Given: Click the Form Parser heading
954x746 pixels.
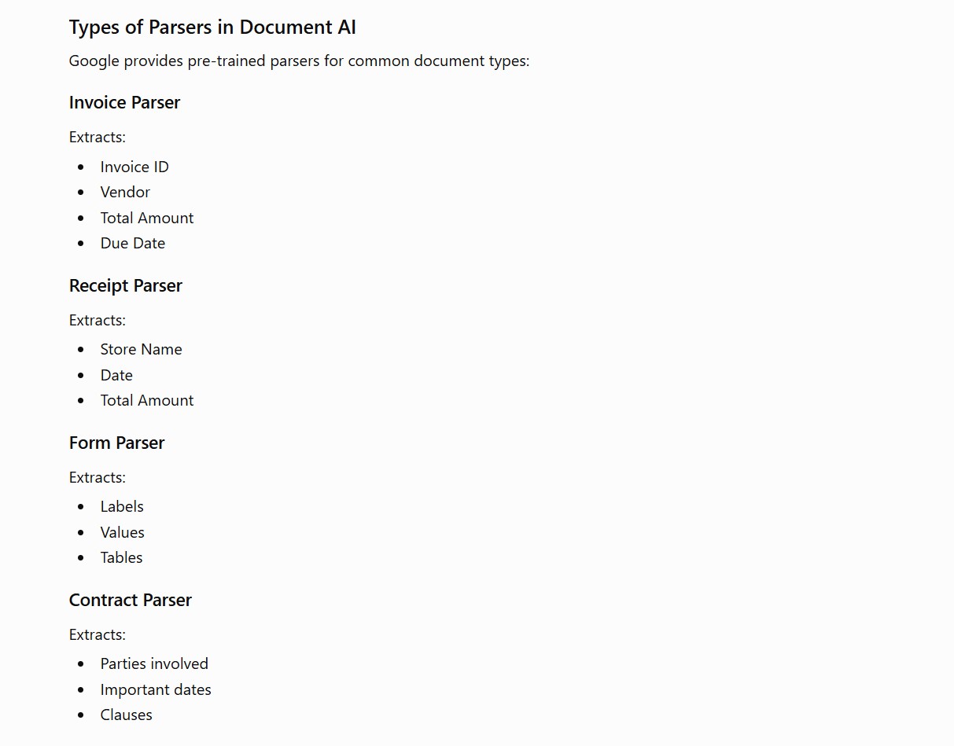Looking at the screenshot, I should tap(117, 443).
